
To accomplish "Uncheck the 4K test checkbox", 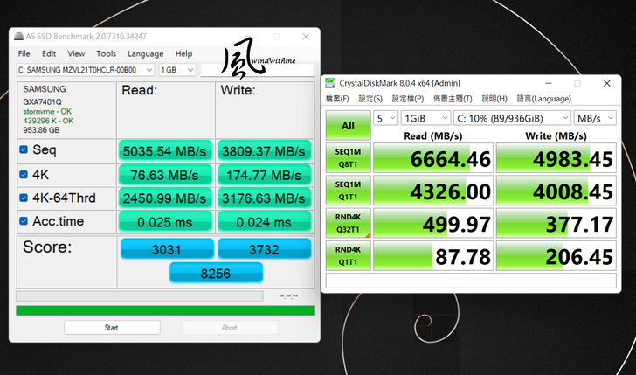I will click(24, 175).
